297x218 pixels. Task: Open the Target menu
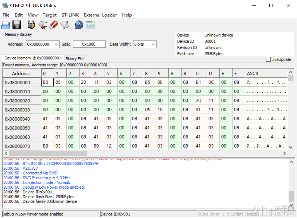click(x=50, y=15)
